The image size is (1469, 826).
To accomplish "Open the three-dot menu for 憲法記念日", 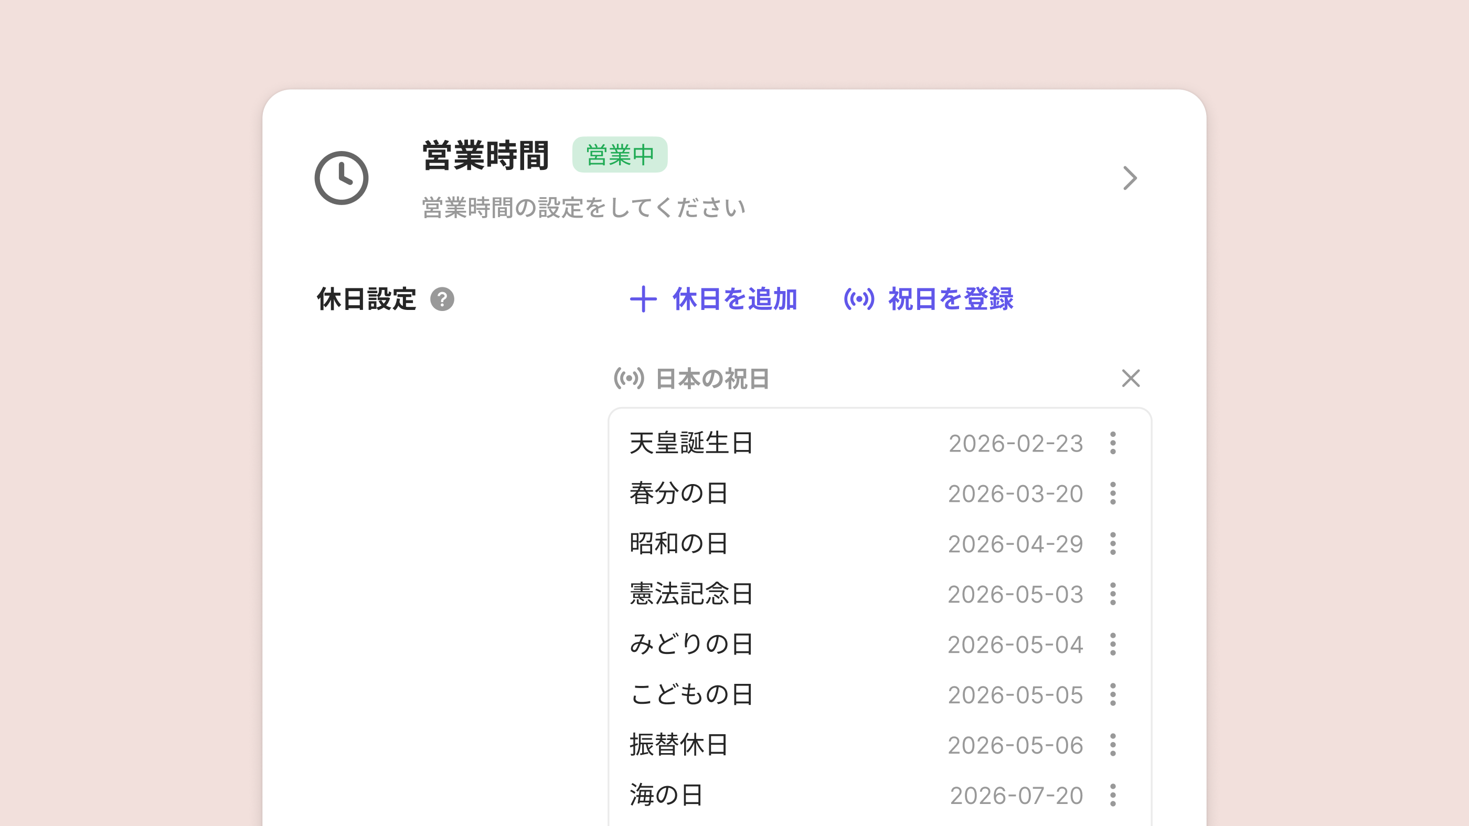I will pyautogui.click(x=1113, y=594).
